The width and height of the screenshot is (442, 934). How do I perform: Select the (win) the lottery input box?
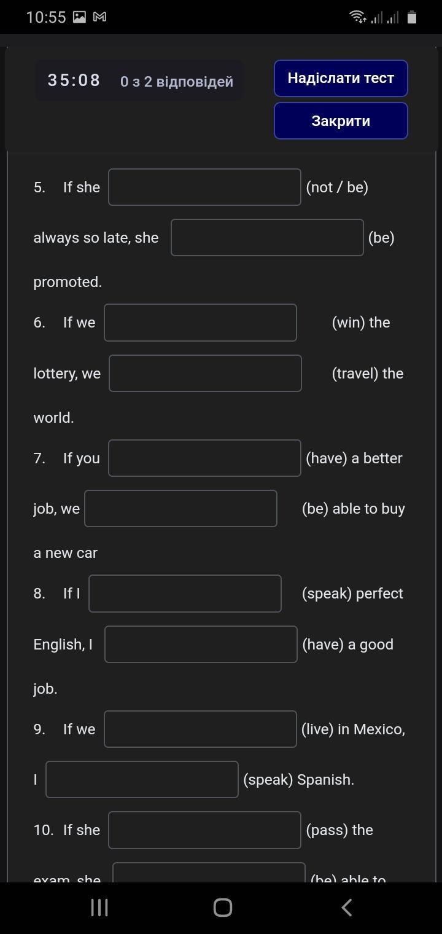pos(200,323)
